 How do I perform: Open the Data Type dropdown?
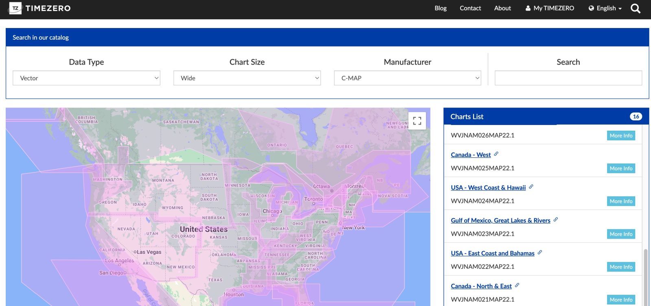[x=86, y=78]
